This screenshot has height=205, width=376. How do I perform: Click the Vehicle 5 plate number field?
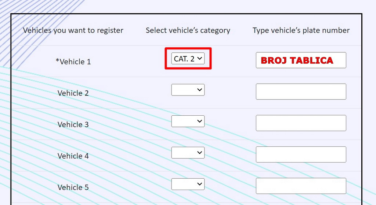tap(301, 186)
